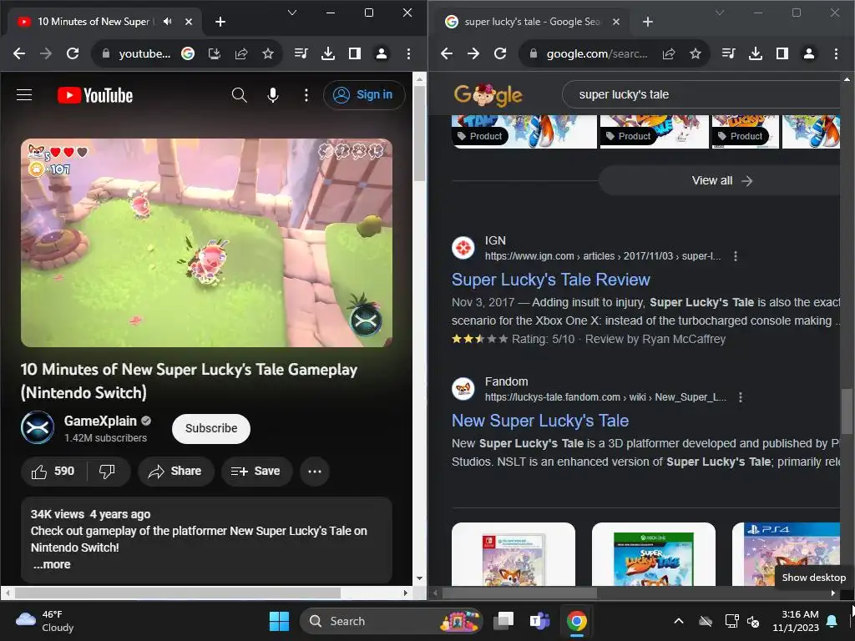This screenshot has height=641, width=855.
Task: Start YouTube voice search microphone
Action: pyautogui.click(x=273, y=95)
